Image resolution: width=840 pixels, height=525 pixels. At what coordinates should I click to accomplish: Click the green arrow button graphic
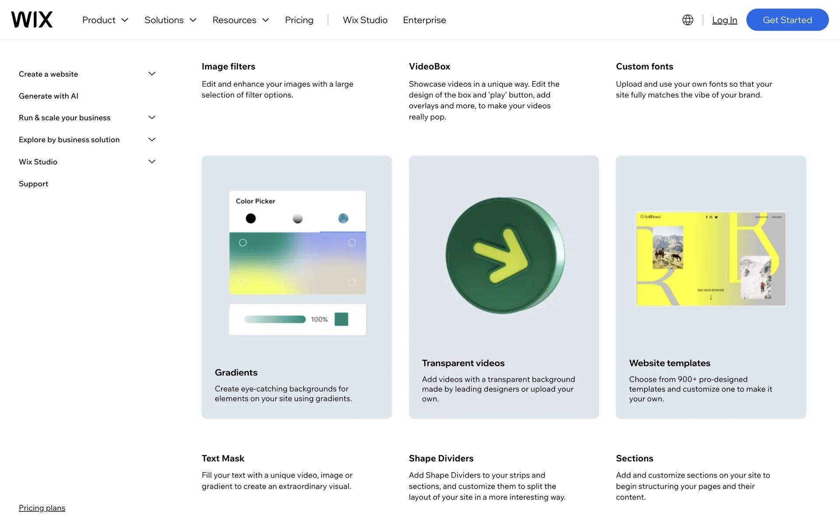point(504,255)
